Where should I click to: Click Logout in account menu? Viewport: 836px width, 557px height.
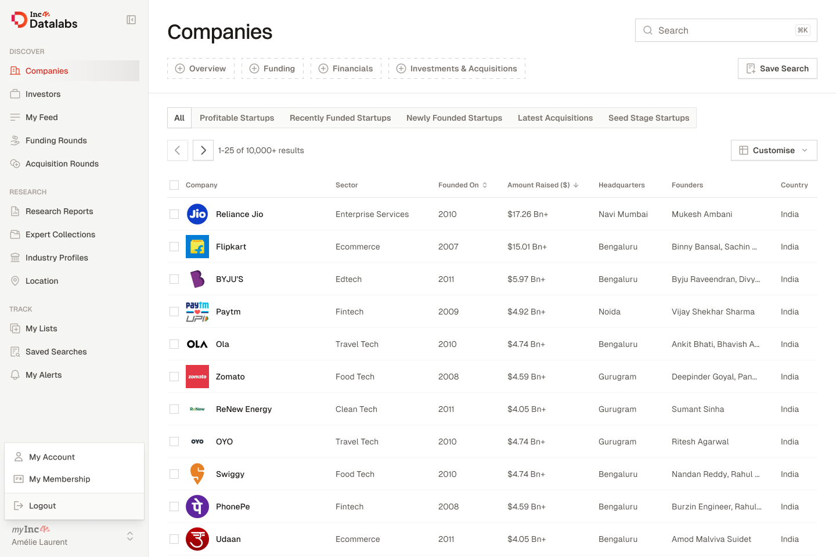pyautogui.click(x=74, y=506)
